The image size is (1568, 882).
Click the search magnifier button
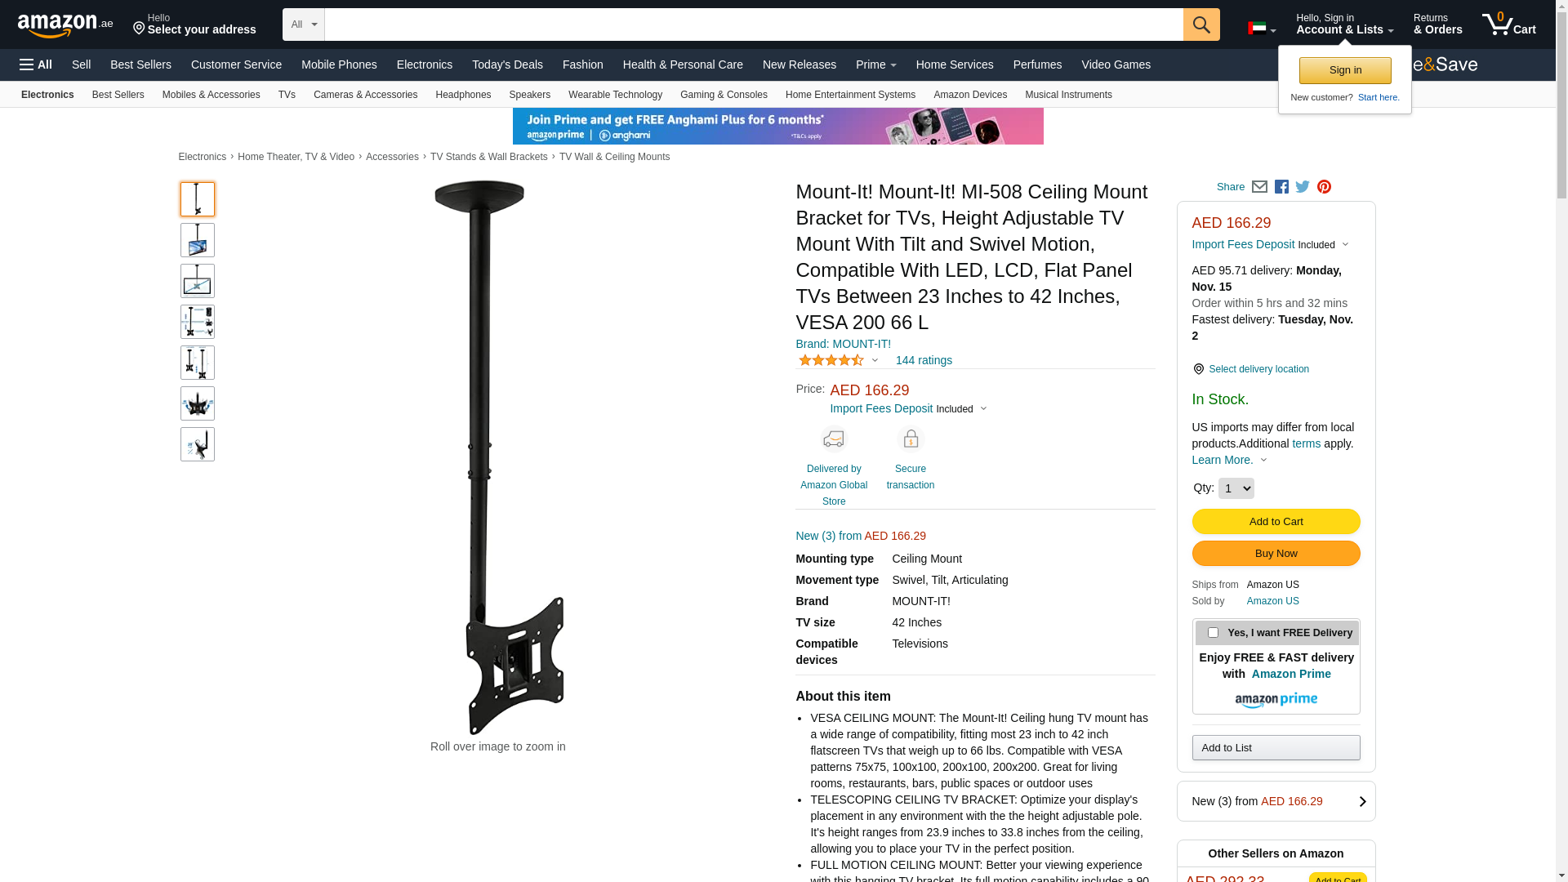[1201, 24]
